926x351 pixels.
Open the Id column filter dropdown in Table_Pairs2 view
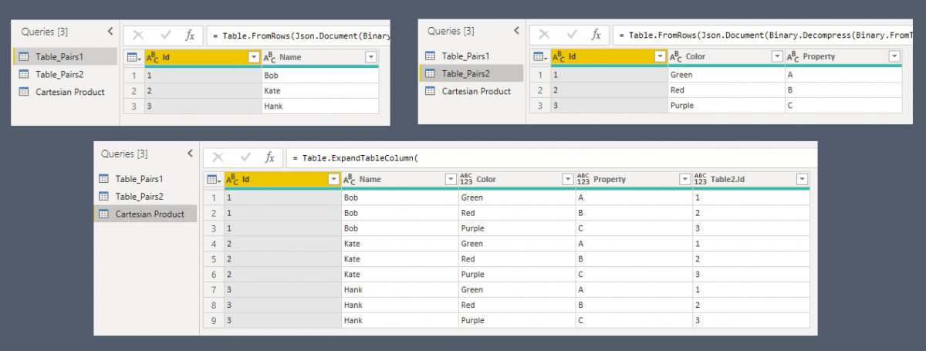point(659,56)
